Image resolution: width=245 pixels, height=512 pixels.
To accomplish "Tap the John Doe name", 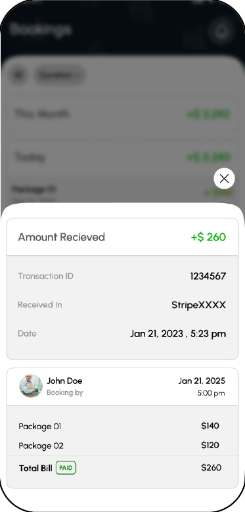I will click(x=64, y=381).
